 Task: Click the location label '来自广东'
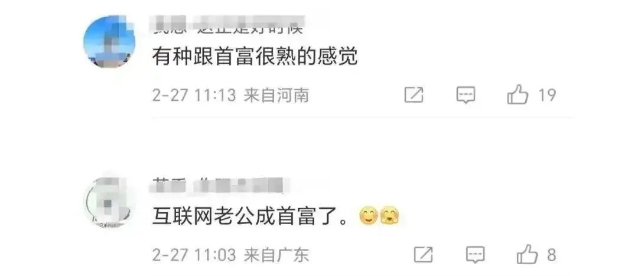(276, 255)
